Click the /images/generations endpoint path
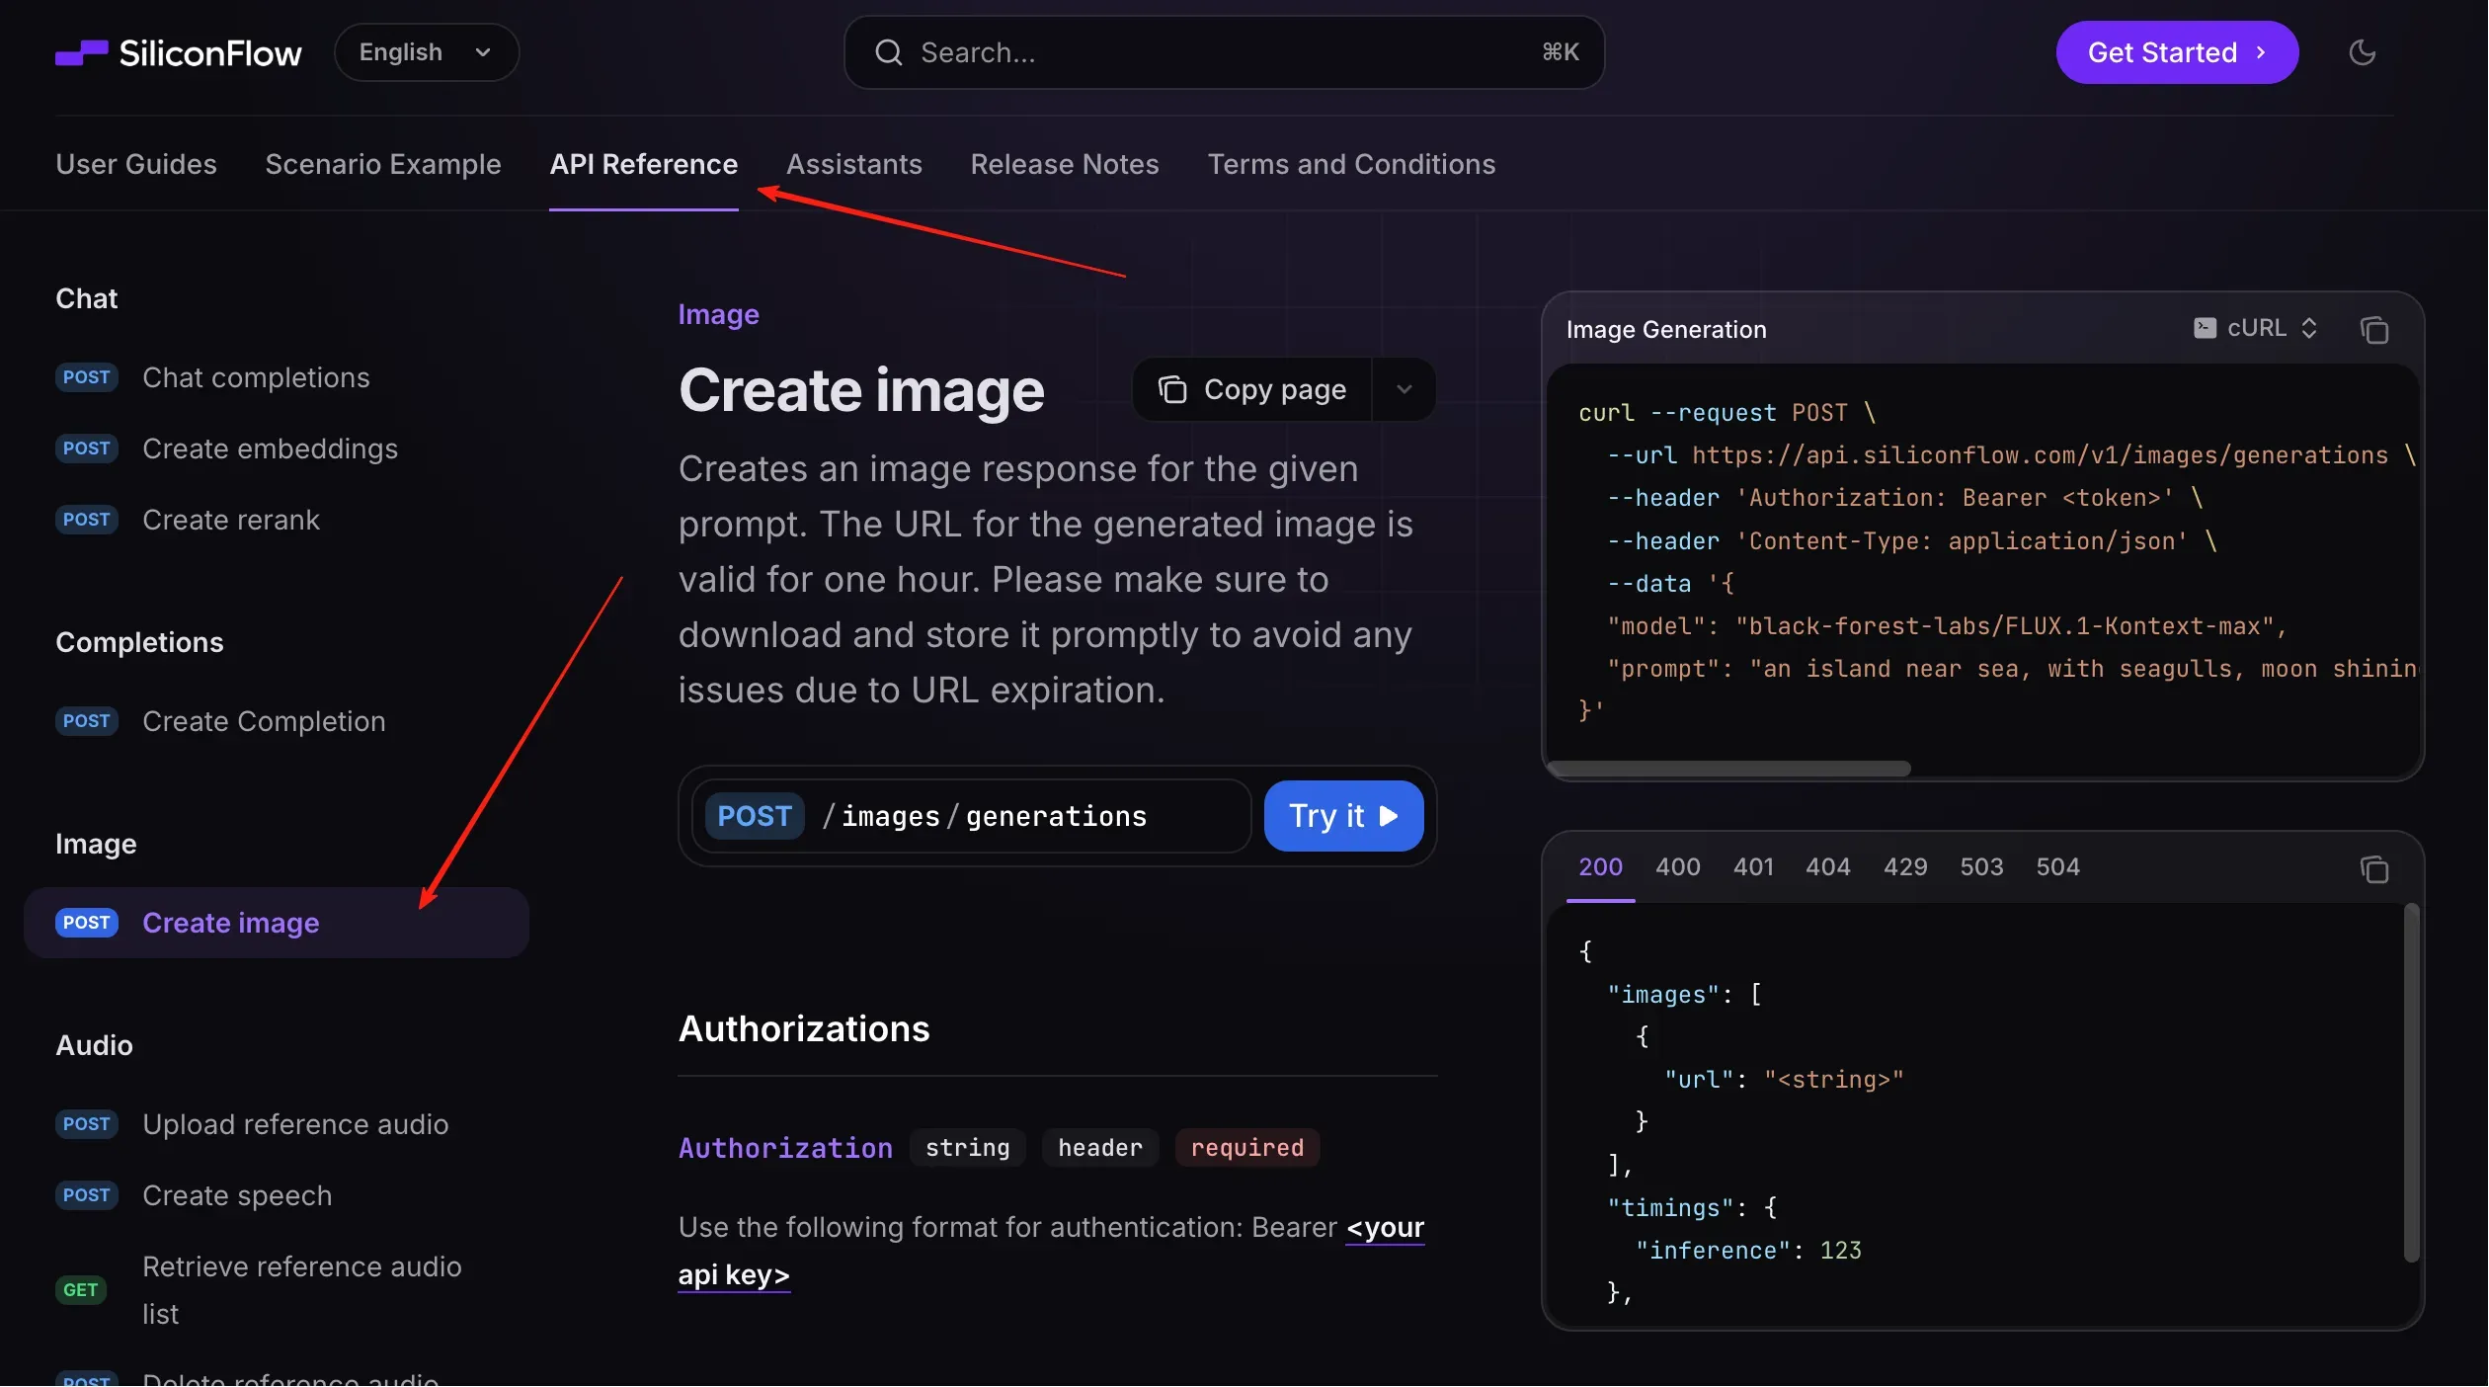This screenshot has height=1387, width=2489. [985, 816]
